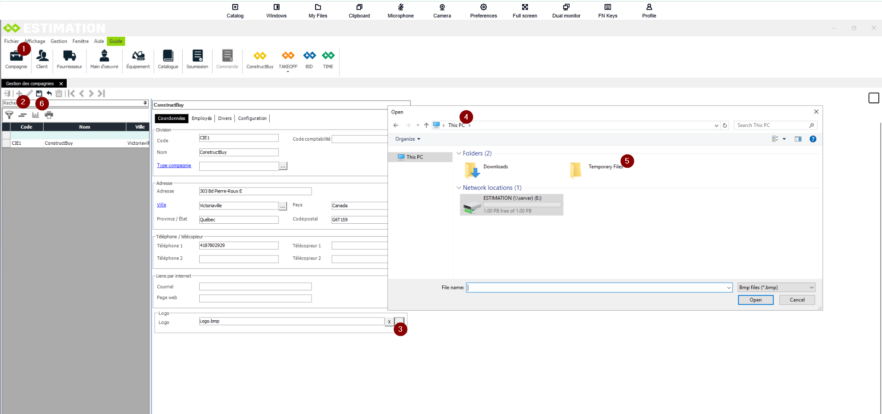The image size is (882, 414).
Task: Click the File name input field
Action: coord(596,288)
